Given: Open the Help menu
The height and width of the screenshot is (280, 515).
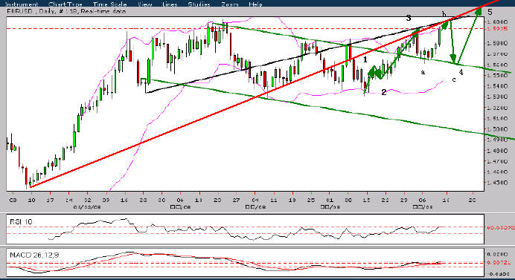Looking at the screenshot, I should [255, 4].
